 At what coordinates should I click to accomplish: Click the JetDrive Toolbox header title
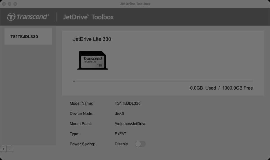pos(88,17)
